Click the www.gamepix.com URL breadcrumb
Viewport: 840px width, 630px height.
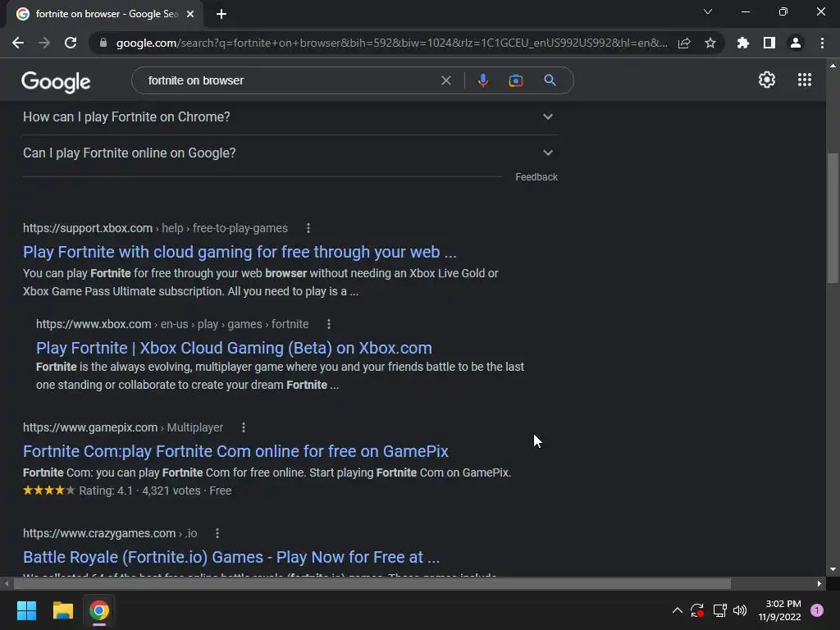[123, 427]
